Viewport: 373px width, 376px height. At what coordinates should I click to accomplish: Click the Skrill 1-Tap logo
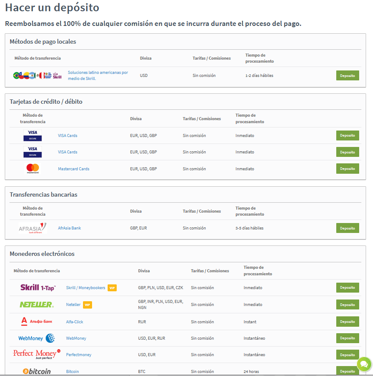tap(38, 287)
